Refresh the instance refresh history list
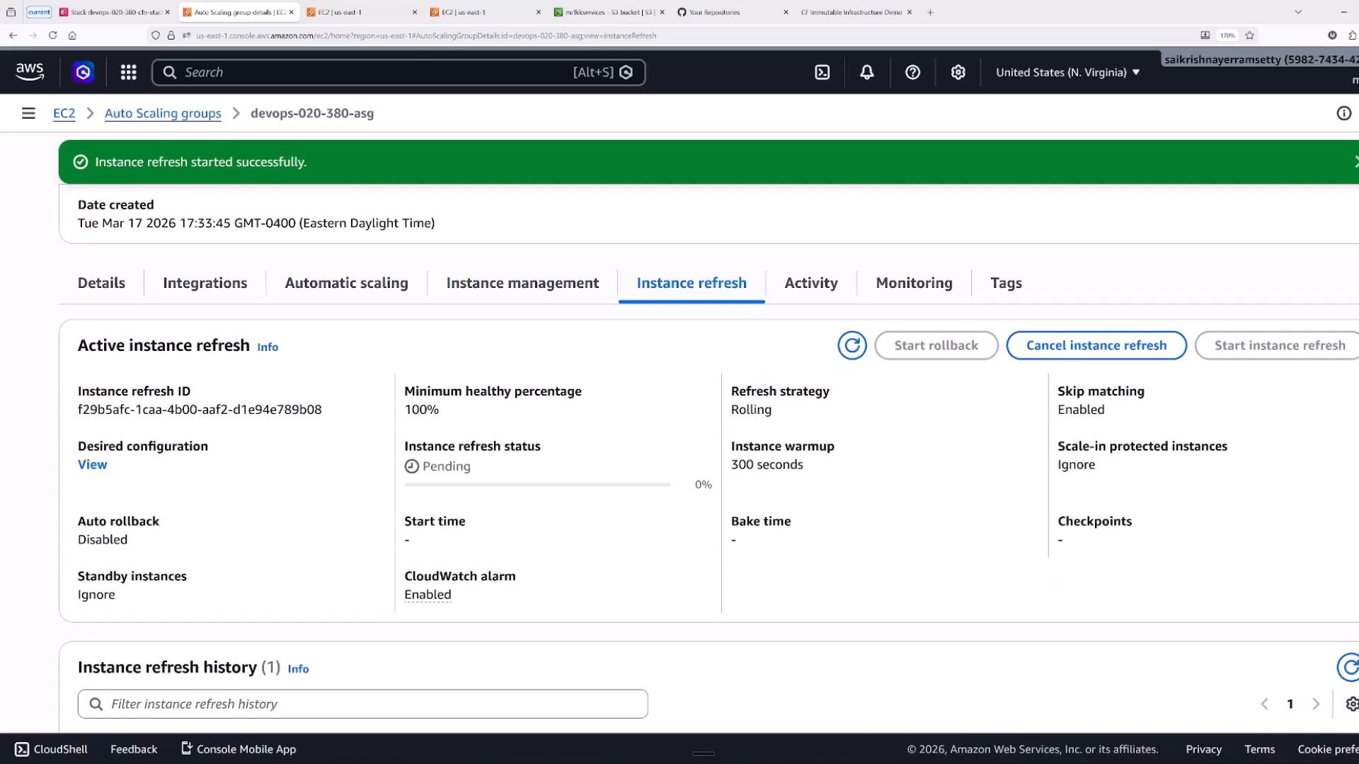The width and height of the screenshot is (1359, 764). click(x=1349, y=667)
